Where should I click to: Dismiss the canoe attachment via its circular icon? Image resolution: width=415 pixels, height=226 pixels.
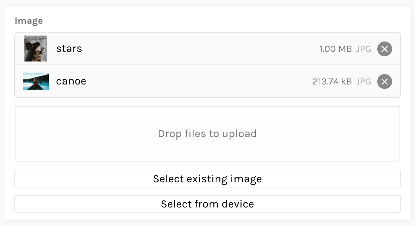[x=384, y=81]
